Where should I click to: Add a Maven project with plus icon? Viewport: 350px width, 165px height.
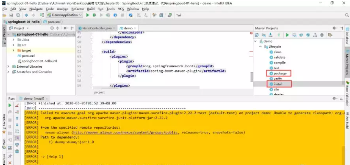click(279, 35)
